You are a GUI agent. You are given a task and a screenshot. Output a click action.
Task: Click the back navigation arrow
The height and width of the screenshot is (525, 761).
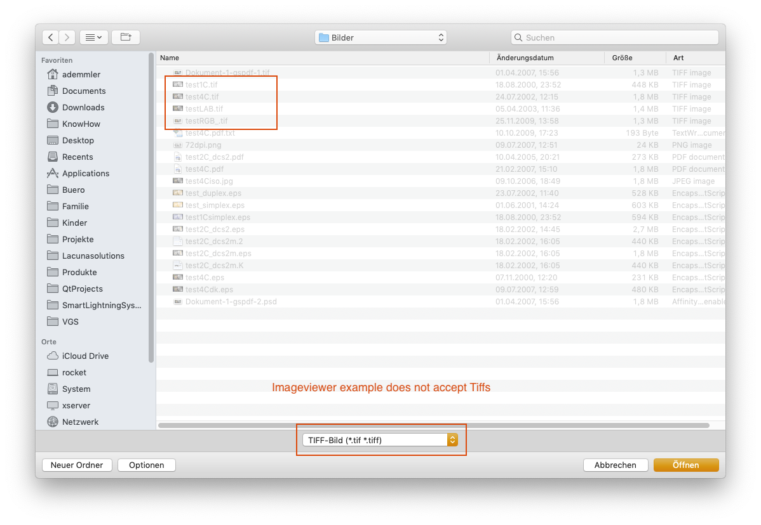point(51,37)
